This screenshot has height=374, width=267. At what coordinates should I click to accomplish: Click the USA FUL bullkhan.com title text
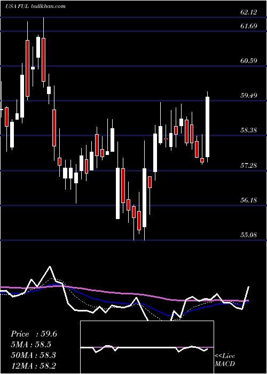coord(36,6)
